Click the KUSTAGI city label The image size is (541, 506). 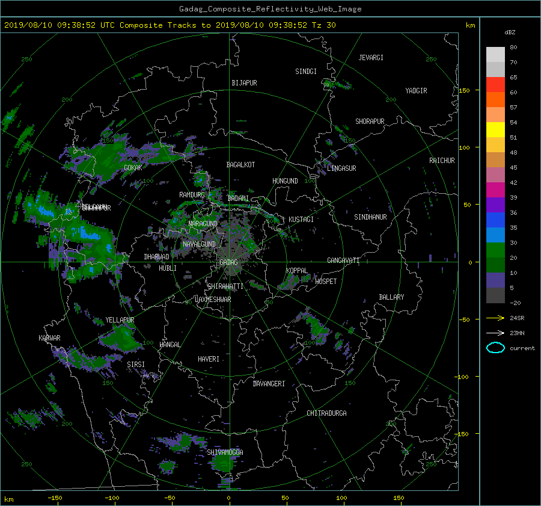(301, 220)
